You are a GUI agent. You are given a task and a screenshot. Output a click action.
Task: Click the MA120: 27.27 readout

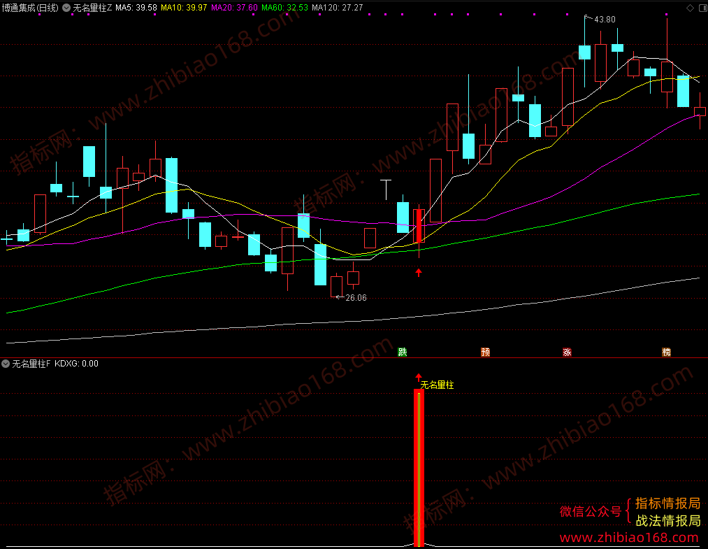click(x=338, y=8)
